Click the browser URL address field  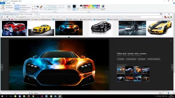[x=85, y=17]
